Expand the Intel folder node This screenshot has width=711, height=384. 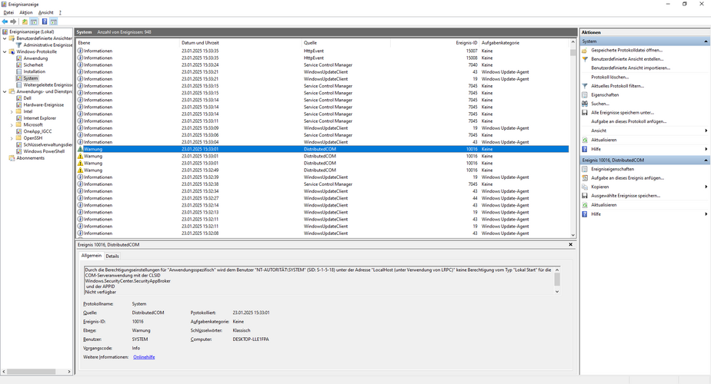pyautogui.click(x=12, y=111)
